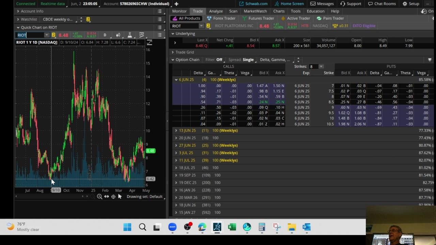Screen dimensions: 436x245
Task: Open Zoom from the taskbar
Action: point(172,227)
